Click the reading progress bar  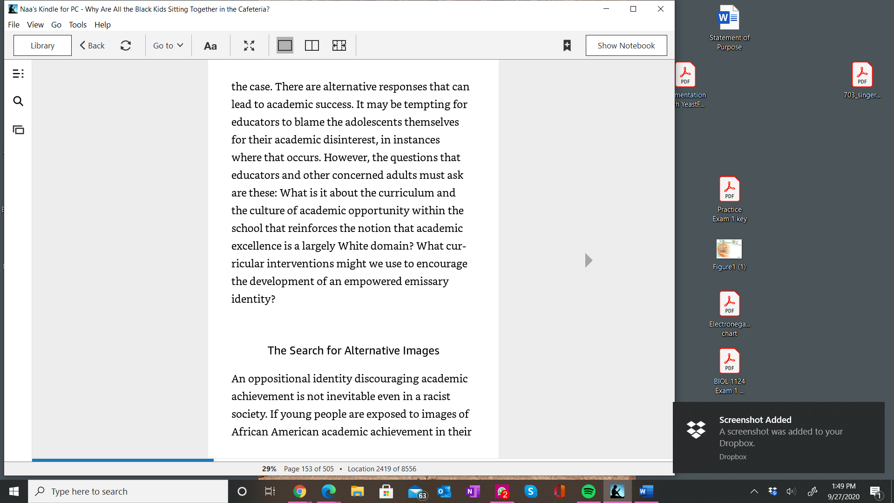click(352, 460)
